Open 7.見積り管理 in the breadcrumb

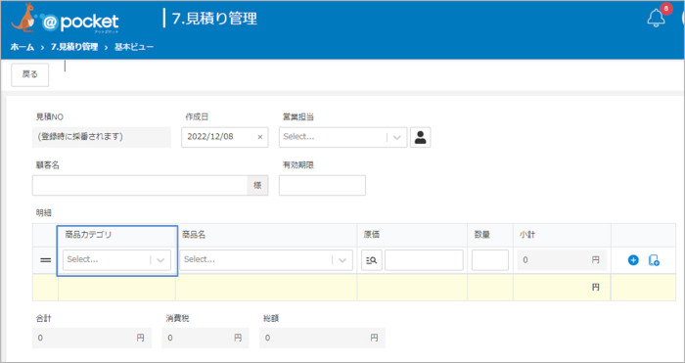(73, 47)
